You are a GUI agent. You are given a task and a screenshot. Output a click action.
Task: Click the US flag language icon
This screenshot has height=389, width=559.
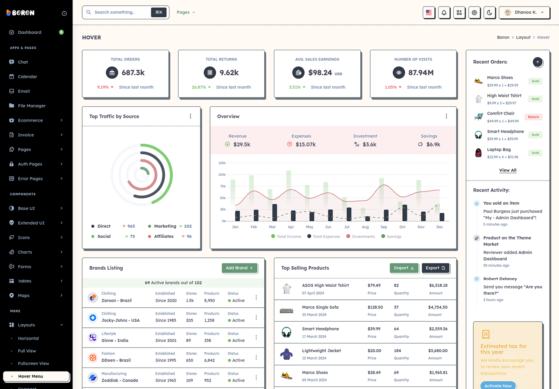pos(429,13)
